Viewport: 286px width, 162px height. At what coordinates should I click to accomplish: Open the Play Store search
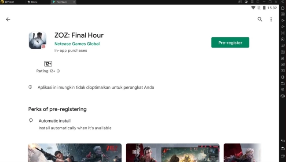[260, 19]
